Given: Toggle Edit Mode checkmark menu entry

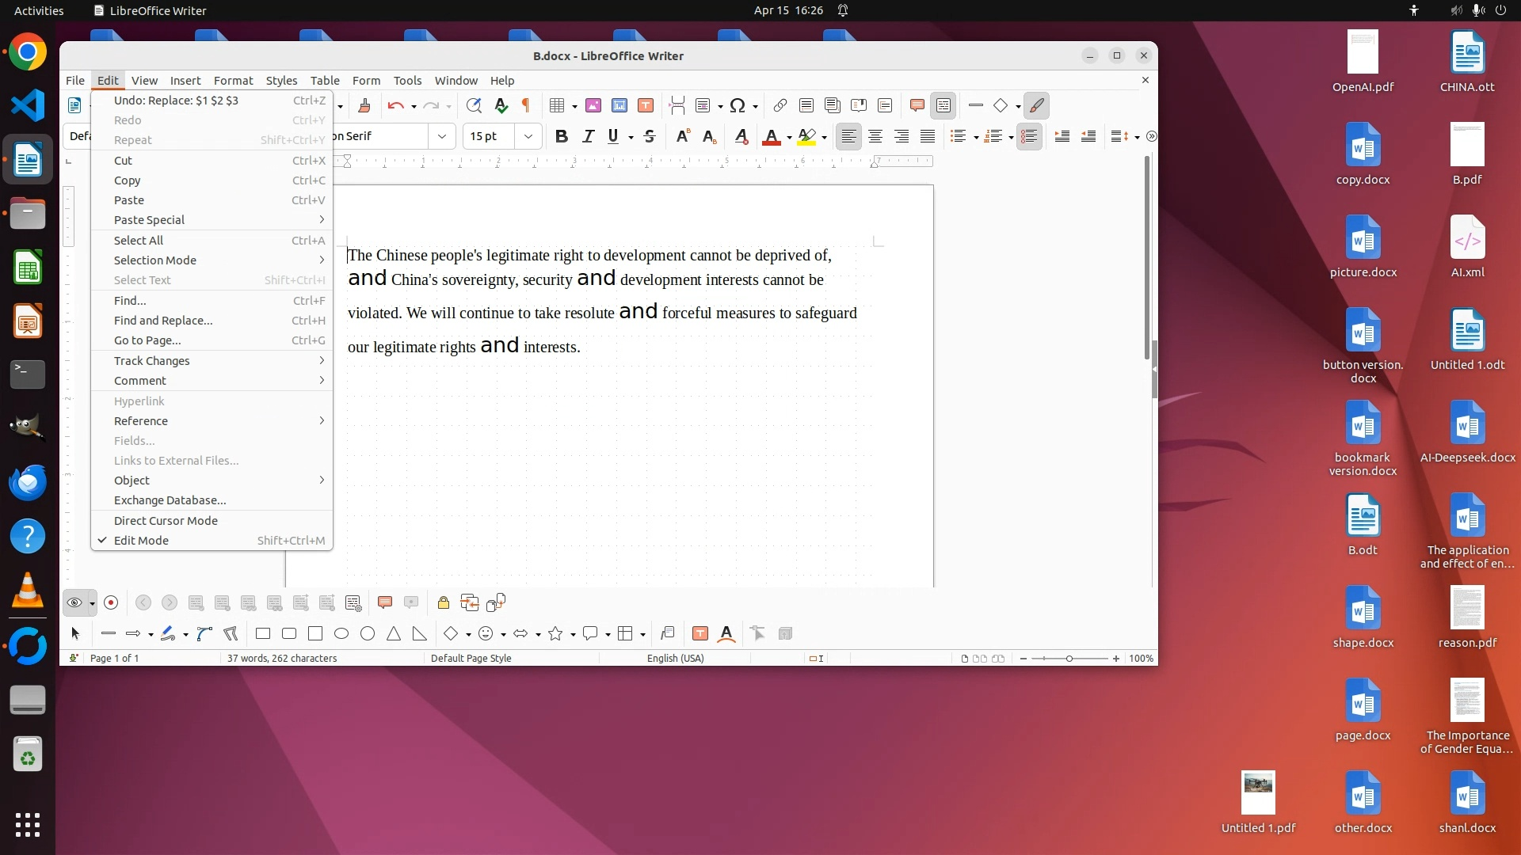Looking at the screenshot, I should click(x=141, y=541).
